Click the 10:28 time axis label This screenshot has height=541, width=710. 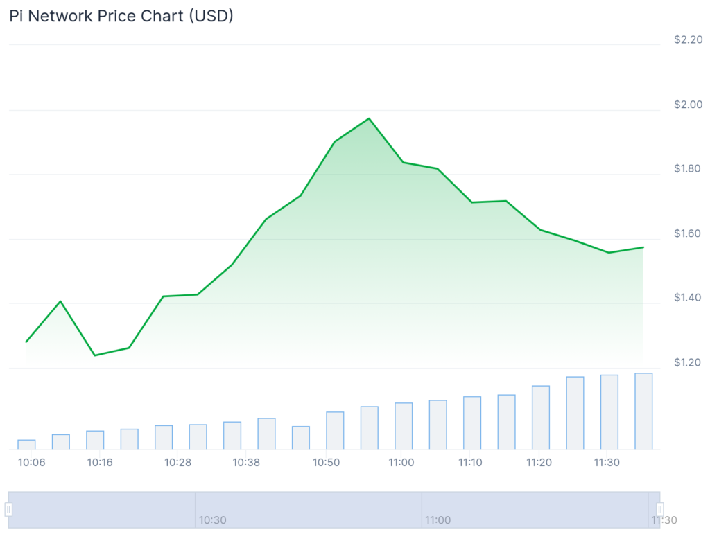[177, 462]
